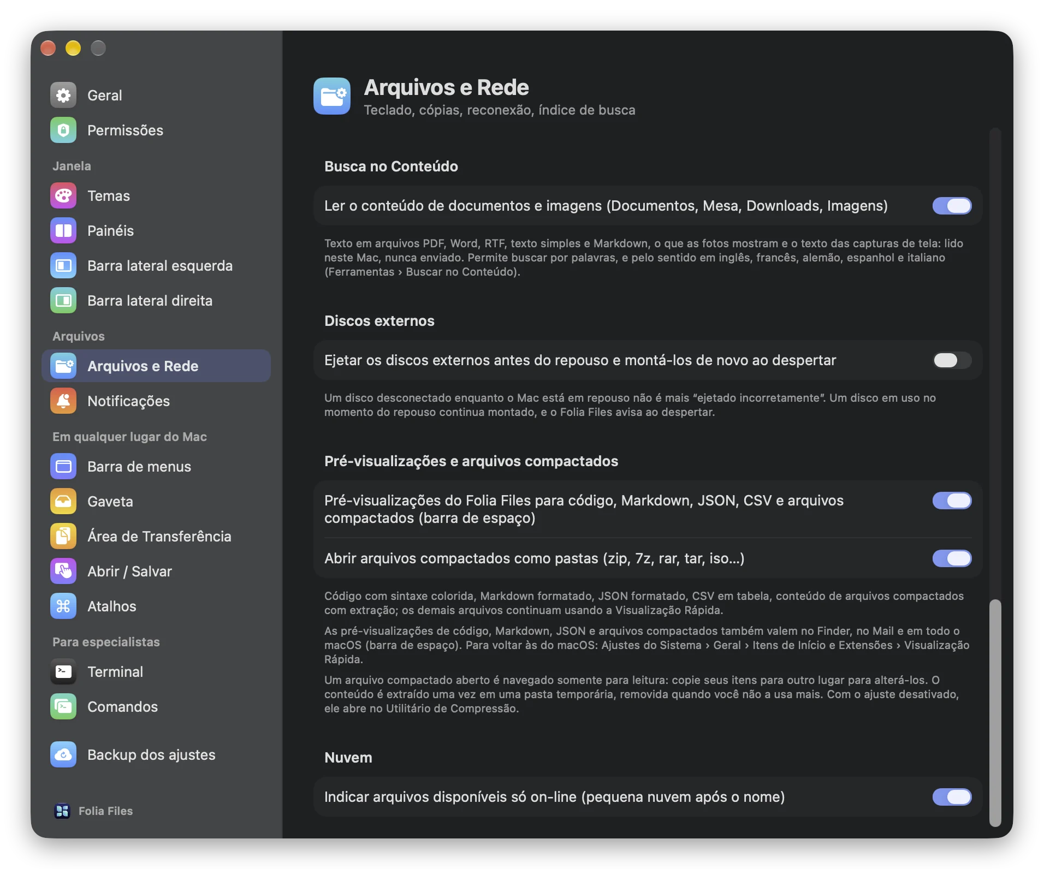
Task: Click the Permissões lock icon
Action: (63, 130)
